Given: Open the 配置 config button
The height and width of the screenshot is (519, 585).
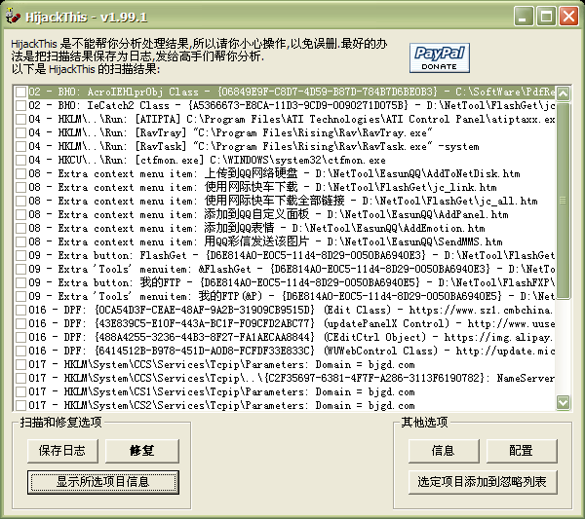Looking at the screenshot, I should tap(522, 451).
